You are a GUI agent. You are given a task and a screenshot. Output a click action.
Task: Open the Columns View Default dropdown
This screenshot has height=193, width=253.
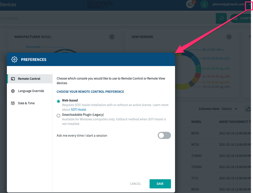tap(230, 109)
